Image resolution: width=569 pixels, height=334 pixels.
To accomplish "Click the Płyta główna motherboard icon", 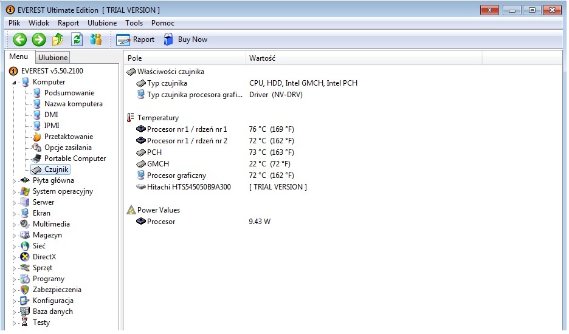I will (x=25, y=180).
